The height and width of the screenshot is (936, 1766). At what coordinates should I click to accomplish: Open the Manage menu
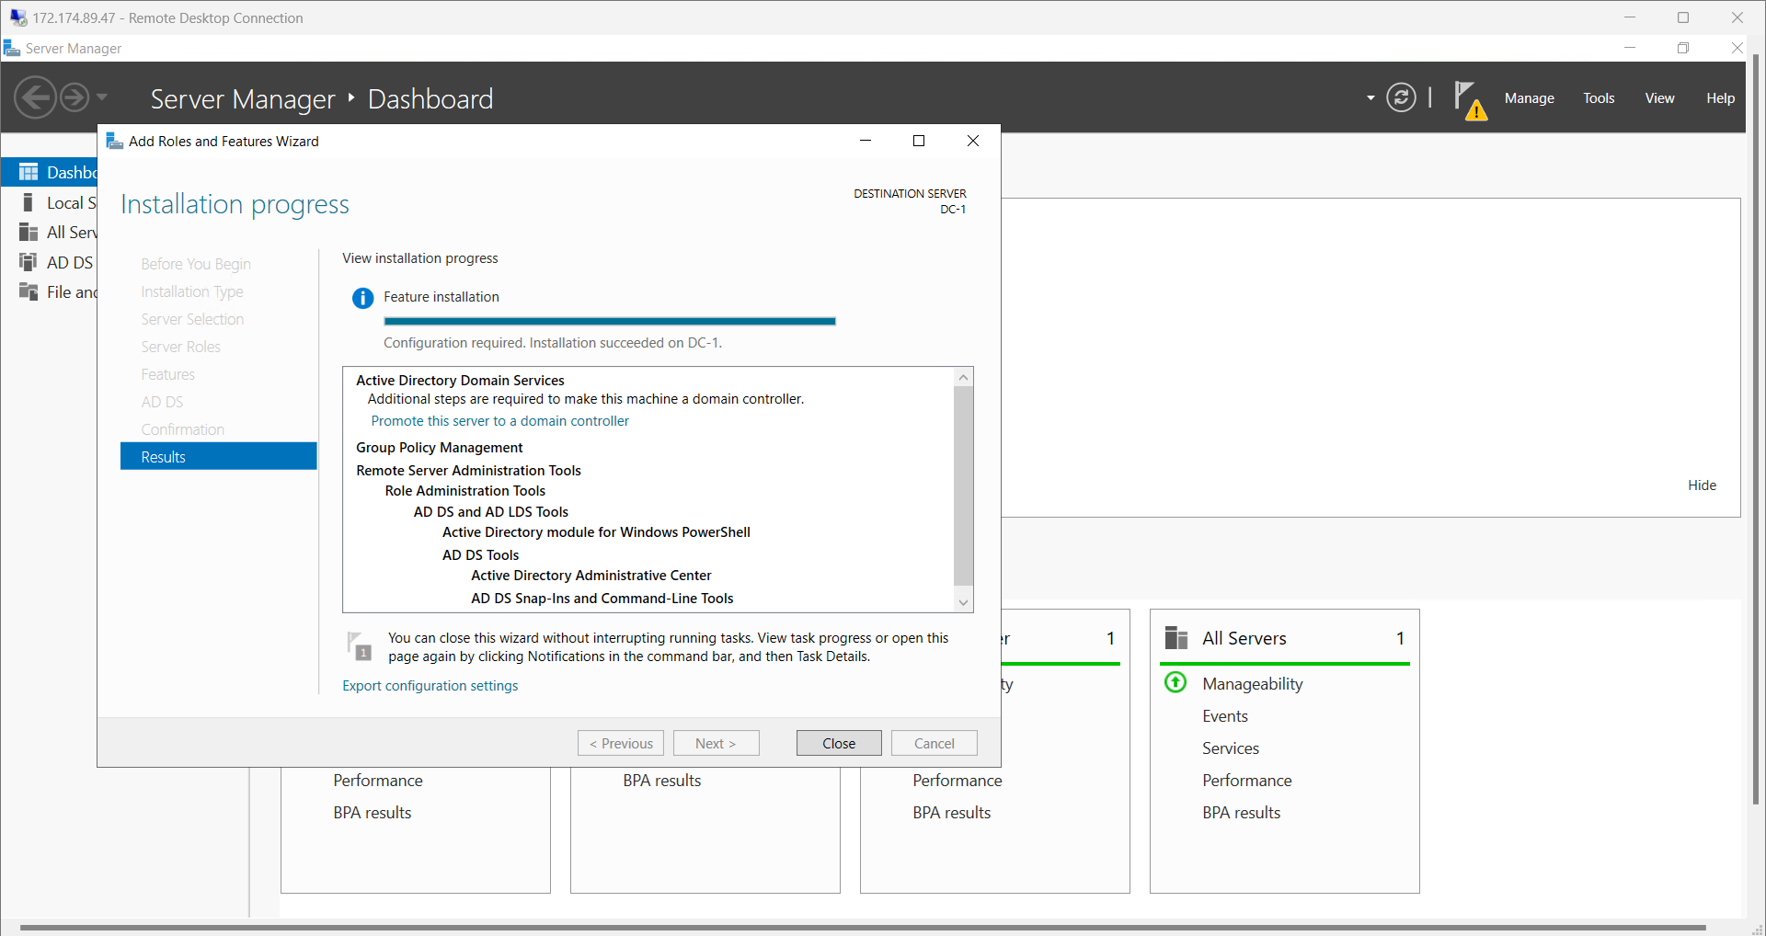[1530, 97]
